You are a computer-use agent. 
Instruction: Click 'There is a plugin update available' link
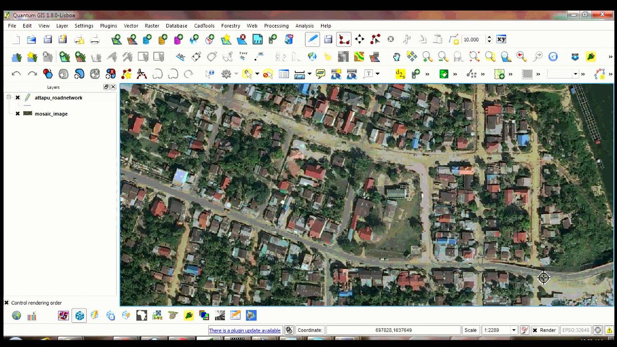point(244,331)
